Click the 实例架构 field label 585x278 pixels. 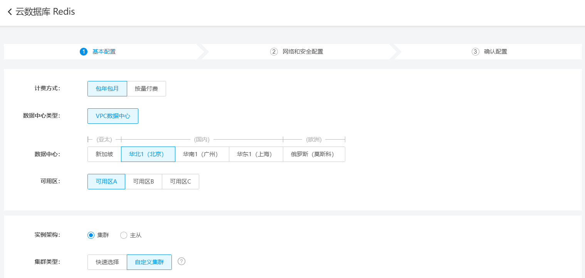47,235
